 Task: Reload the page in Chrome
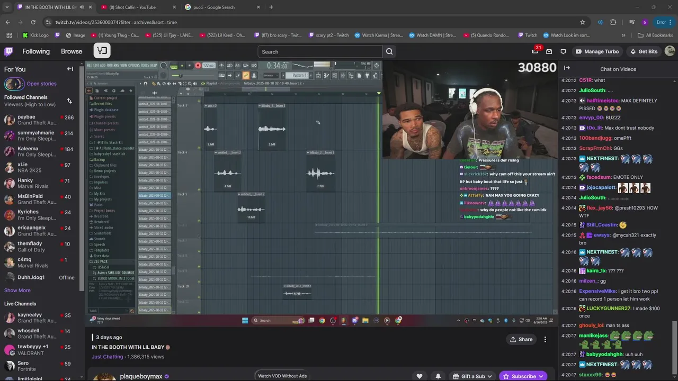(x=33, y=22)
